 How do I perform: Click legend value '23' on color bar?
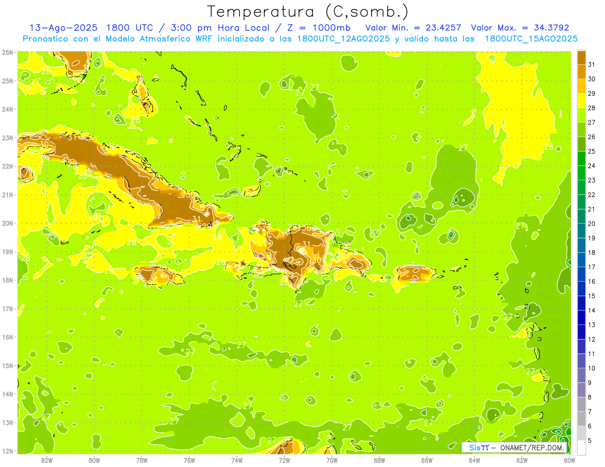coord(591,180)
